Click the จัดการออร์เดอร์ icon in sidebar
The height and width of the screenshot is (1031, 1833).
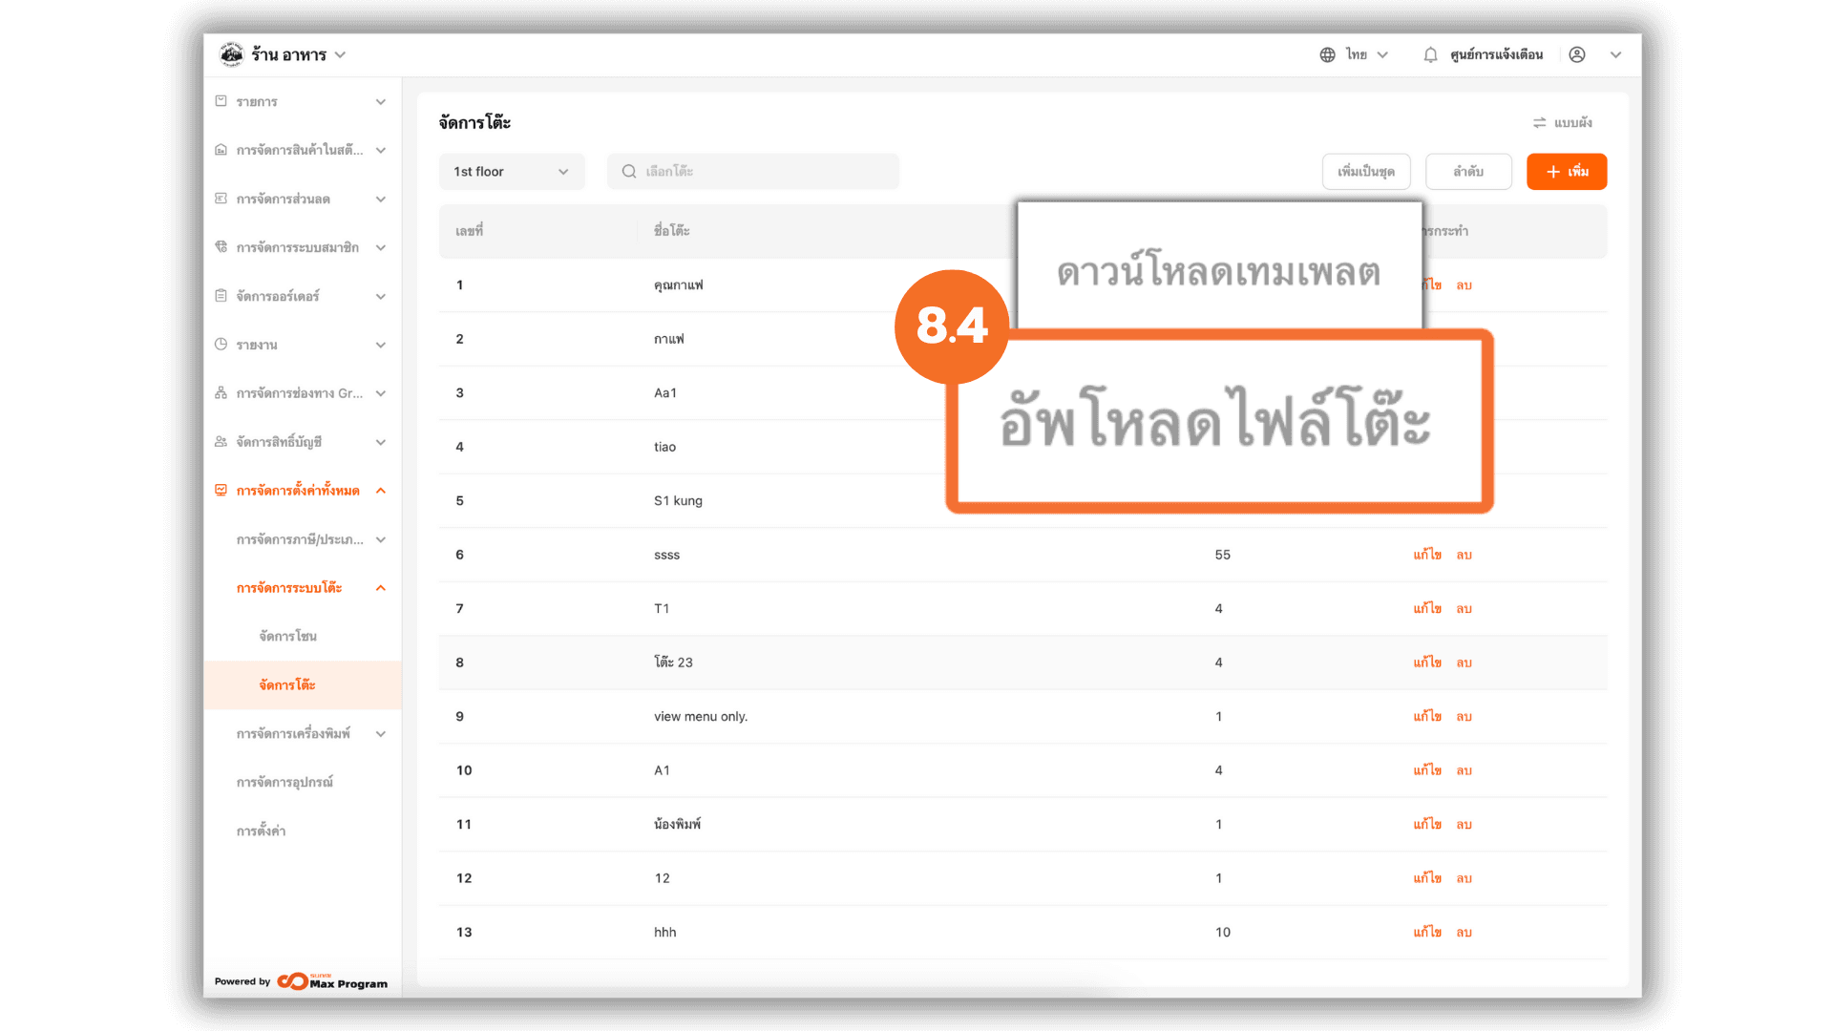(x=221, y=296)
